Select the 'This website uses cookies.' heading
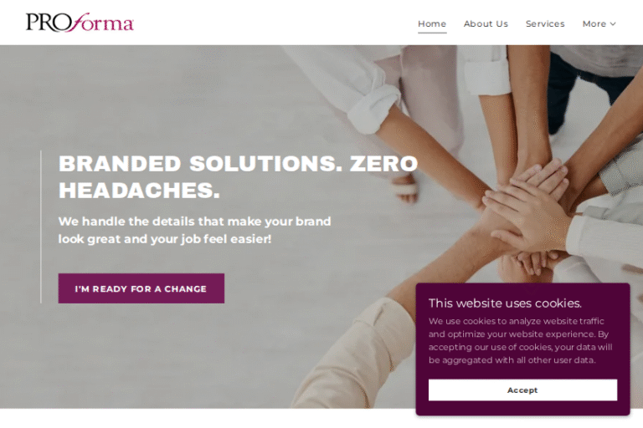Screen dimensions: 643x428 point(505,303)
